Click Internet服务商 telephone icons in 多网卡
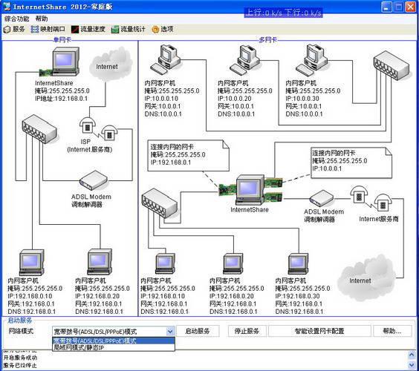The image size is (419, 371). tap(371, 198)
